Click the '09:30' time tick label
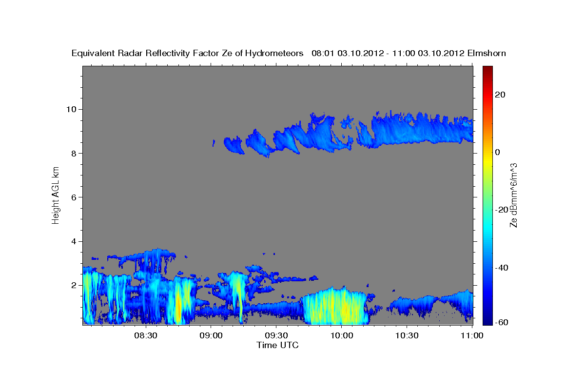This screenshot has height=390, width=585. (276, 335)
